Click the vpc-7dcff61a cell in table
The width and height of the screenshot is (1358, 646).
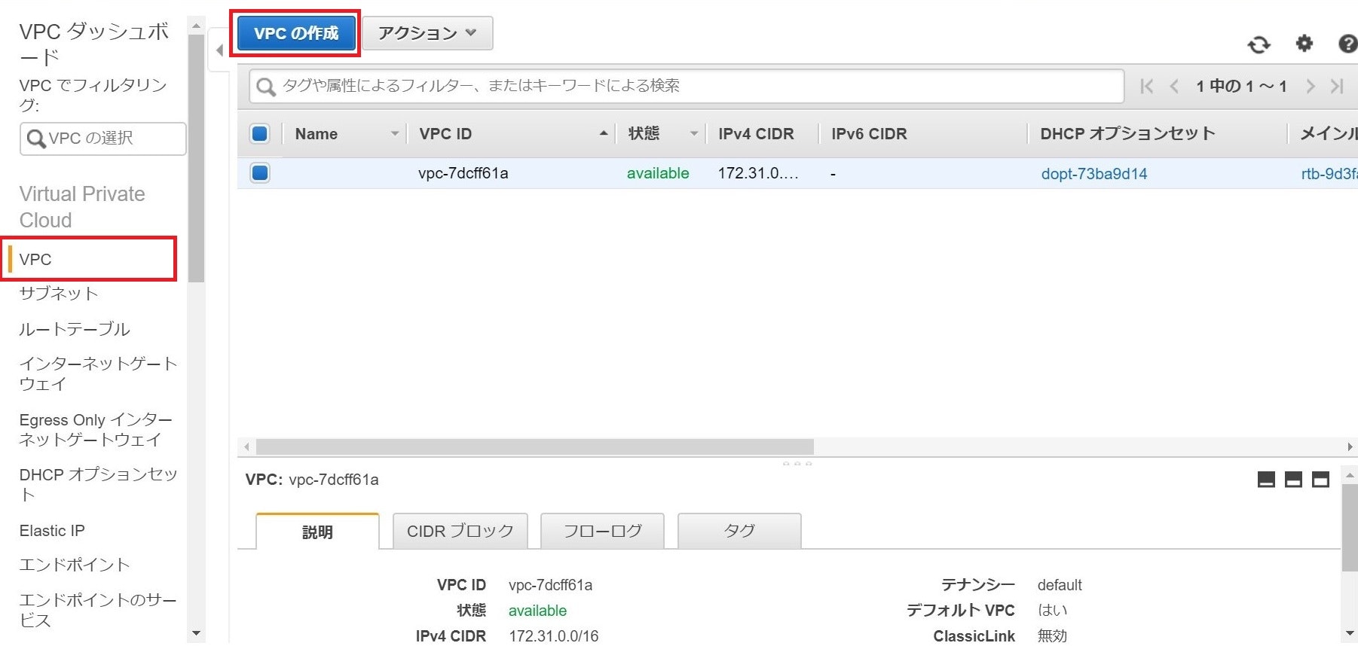[463, 174]
